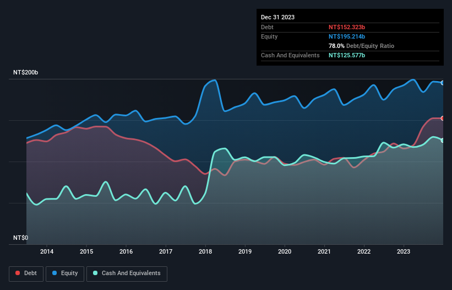Click the 2021 x-axis label
This screenshot has height=290, width=452.
(324, 251)
